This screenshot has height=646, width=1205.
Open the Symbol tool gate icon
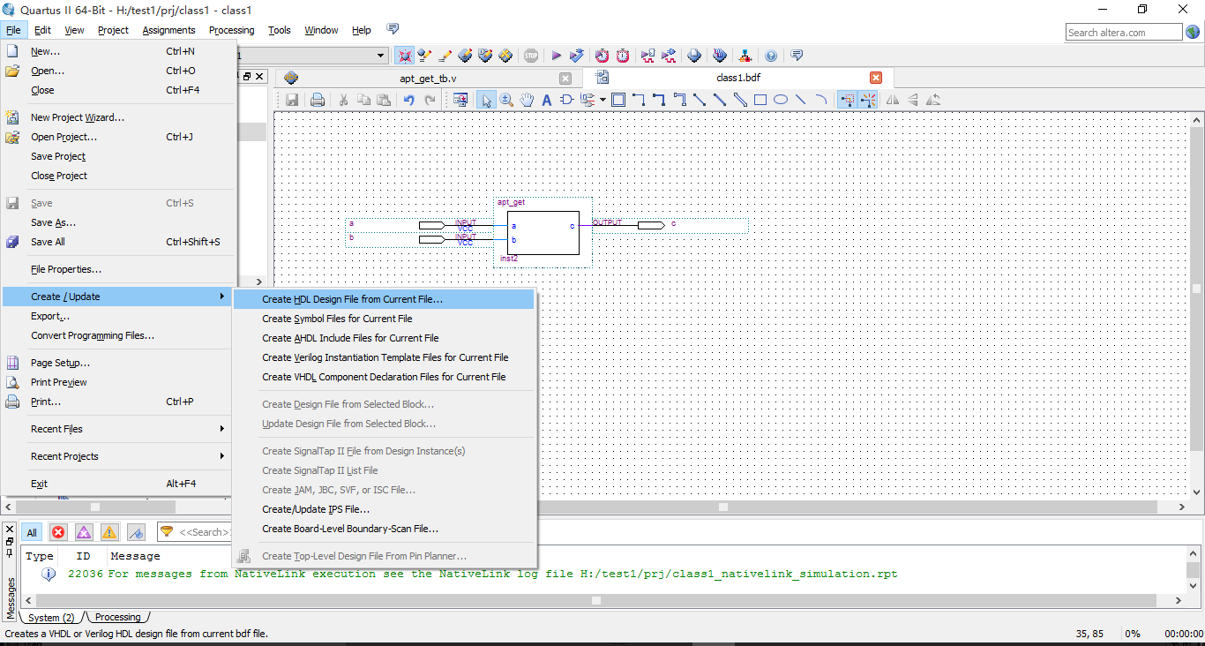pos(567,100)
